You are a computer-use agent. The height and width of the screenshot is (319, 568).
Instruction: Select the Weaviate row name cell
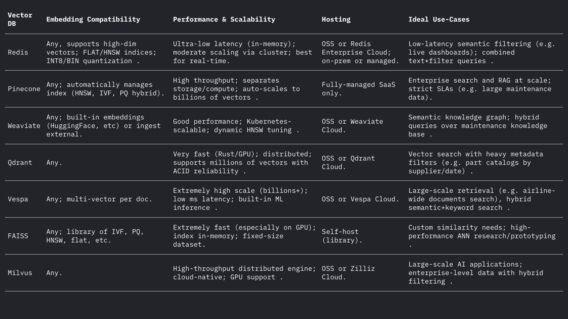click(24, 126)
